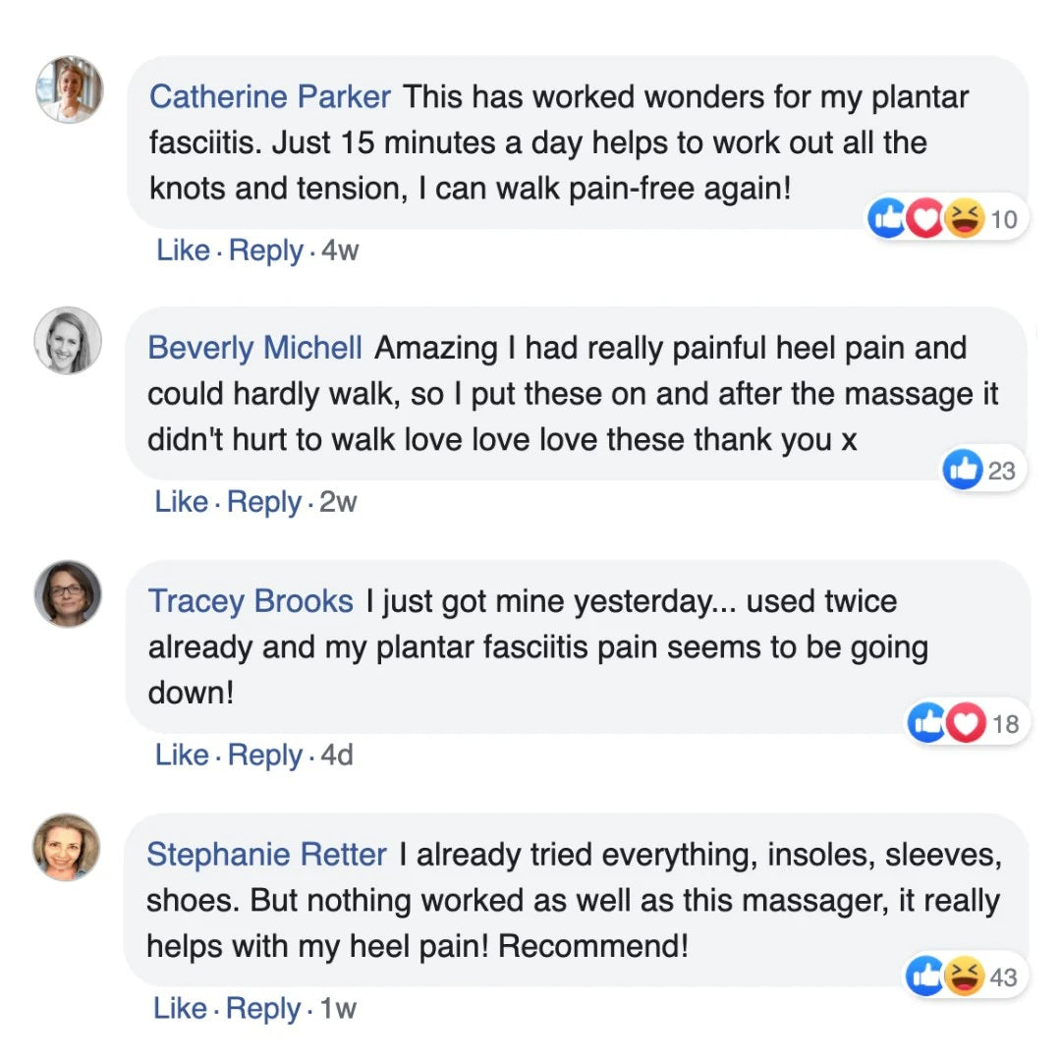Reply to Stephanie Retter's comment
1061x1061 pixels.
tap(262, 1008)
